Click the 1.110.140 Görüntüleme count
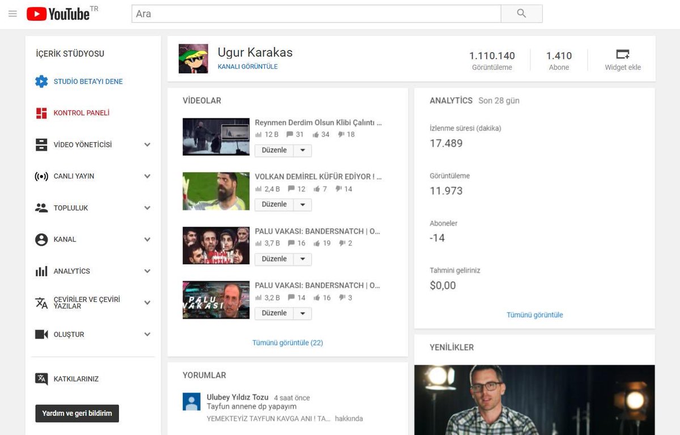The width and height of the screenshot is (680, 435). click(492, 56)
